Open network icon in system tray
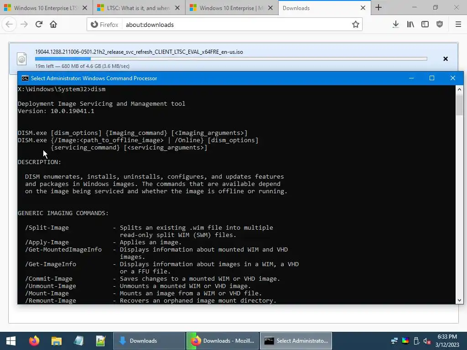 click(394, 341)
